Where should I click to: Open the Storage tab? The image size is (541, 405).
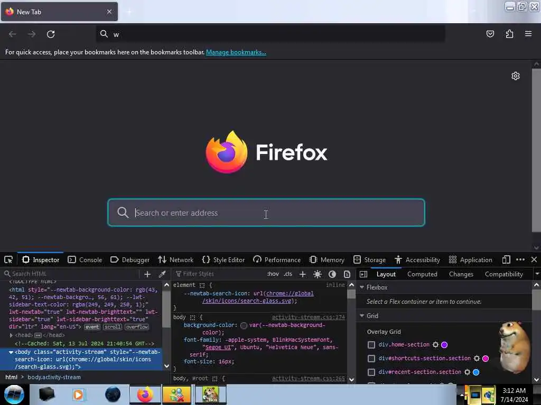(x=369, y=259)
